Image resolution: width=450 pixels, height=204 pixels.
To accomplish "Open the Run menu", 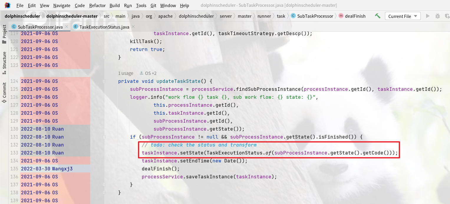I will pos(128,5).
